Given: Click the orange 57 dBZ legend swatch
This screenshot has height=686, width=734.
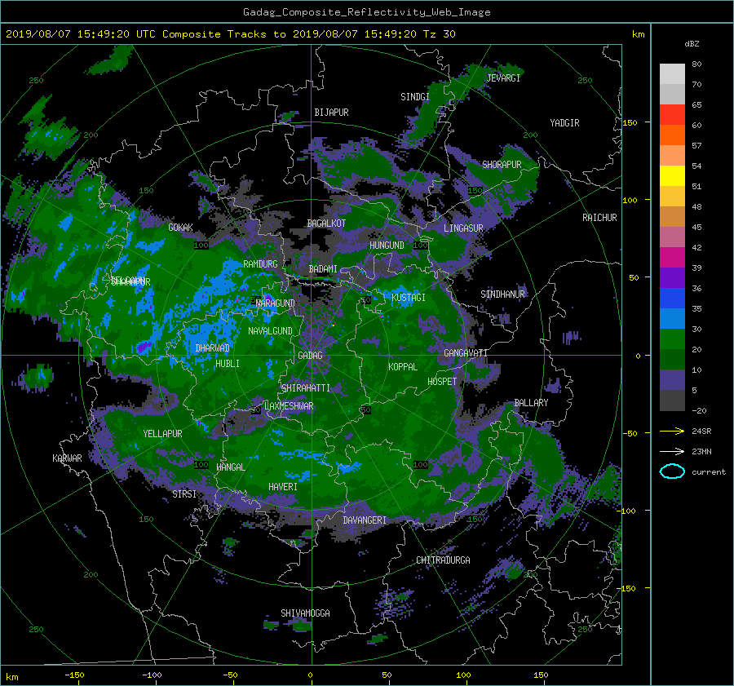Looking at the screenshot, I should 672,135.
